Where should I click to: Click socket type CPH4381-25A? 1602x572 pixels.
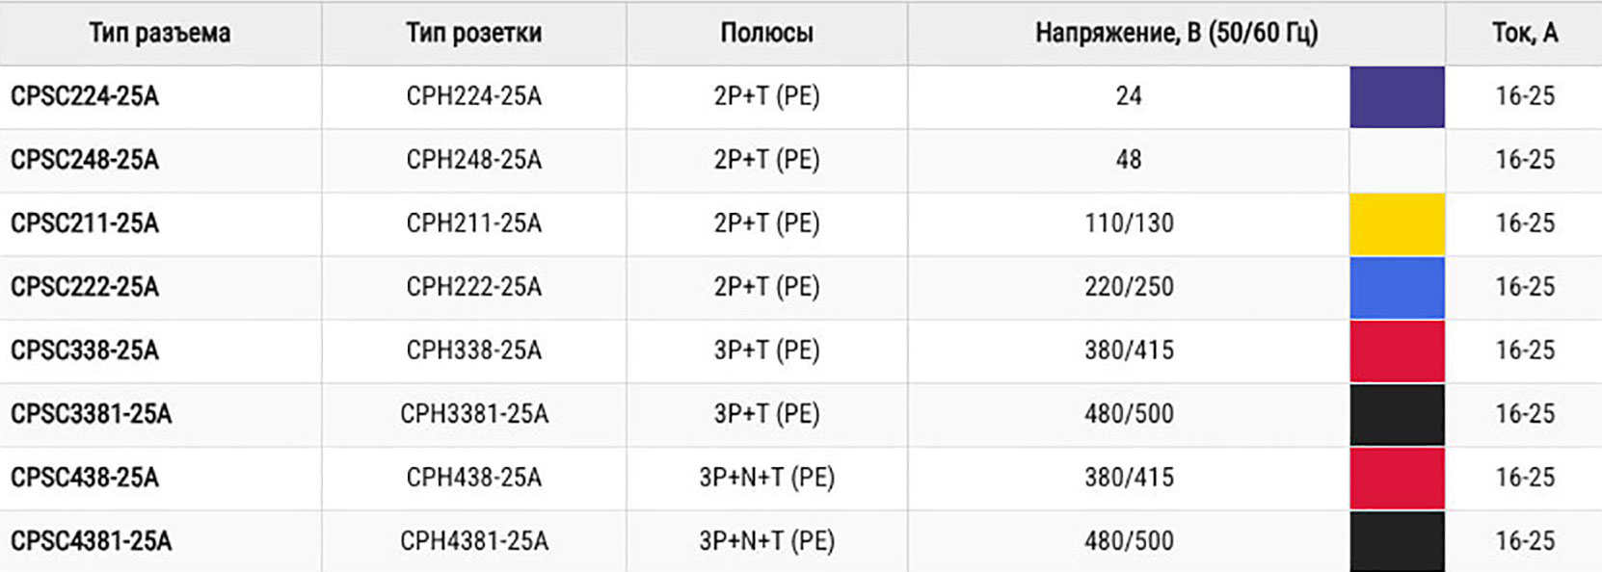point(473,541)
